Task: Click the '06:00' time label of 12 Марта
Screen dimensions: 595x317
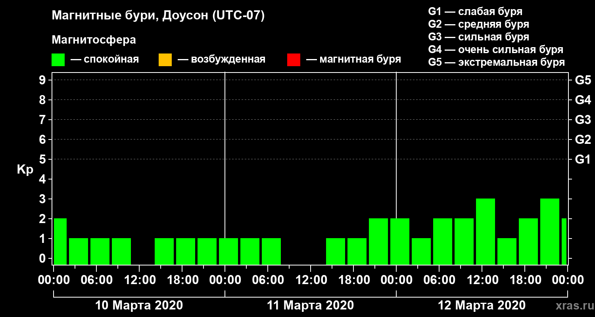Action: (x=439, y=280)
